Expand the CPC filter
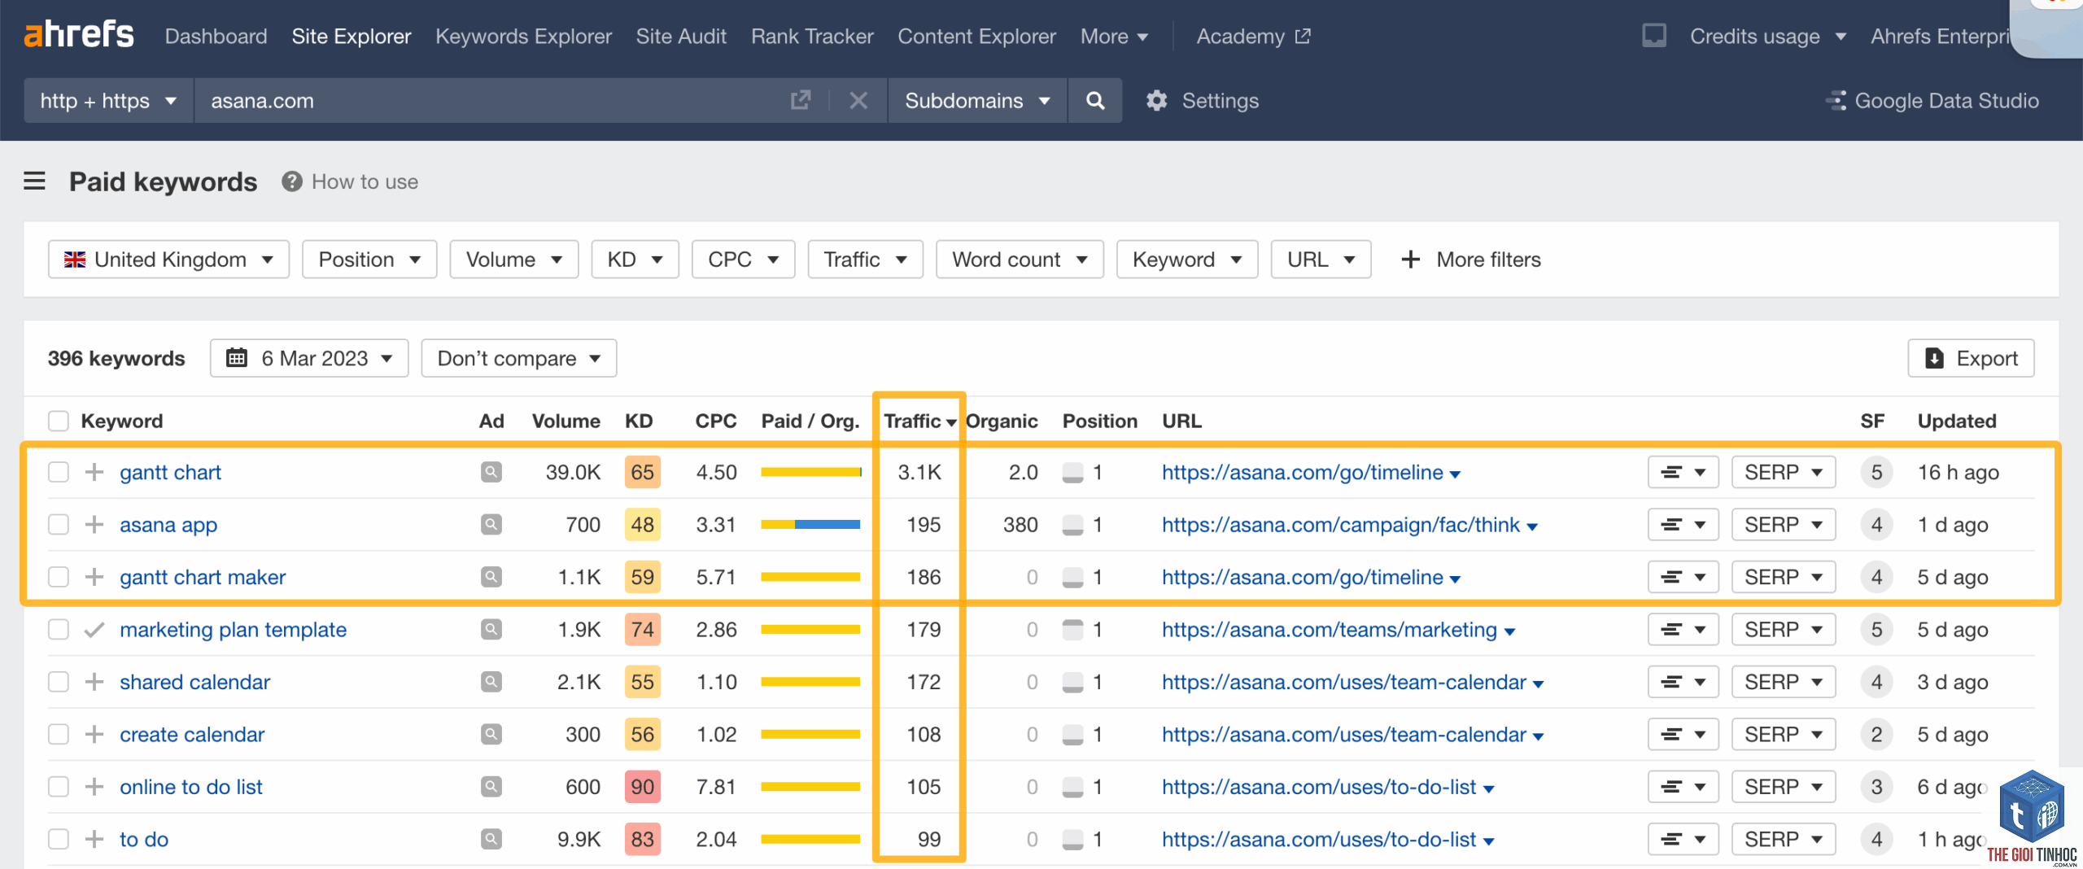Screen dimensions: 2083x869 (x=743, y=260)
